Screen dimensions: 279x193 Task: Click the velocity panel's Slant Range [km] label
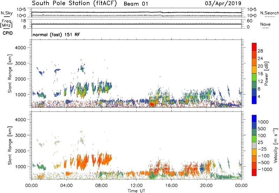pos(10,146)
